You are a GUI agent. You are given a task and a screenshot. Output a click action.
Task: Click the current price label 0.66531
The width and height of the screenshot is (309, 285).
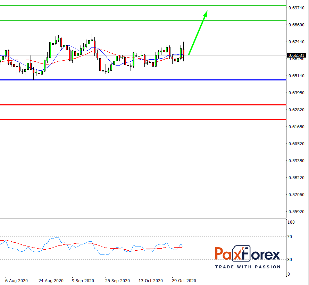[x=297, y=55]
